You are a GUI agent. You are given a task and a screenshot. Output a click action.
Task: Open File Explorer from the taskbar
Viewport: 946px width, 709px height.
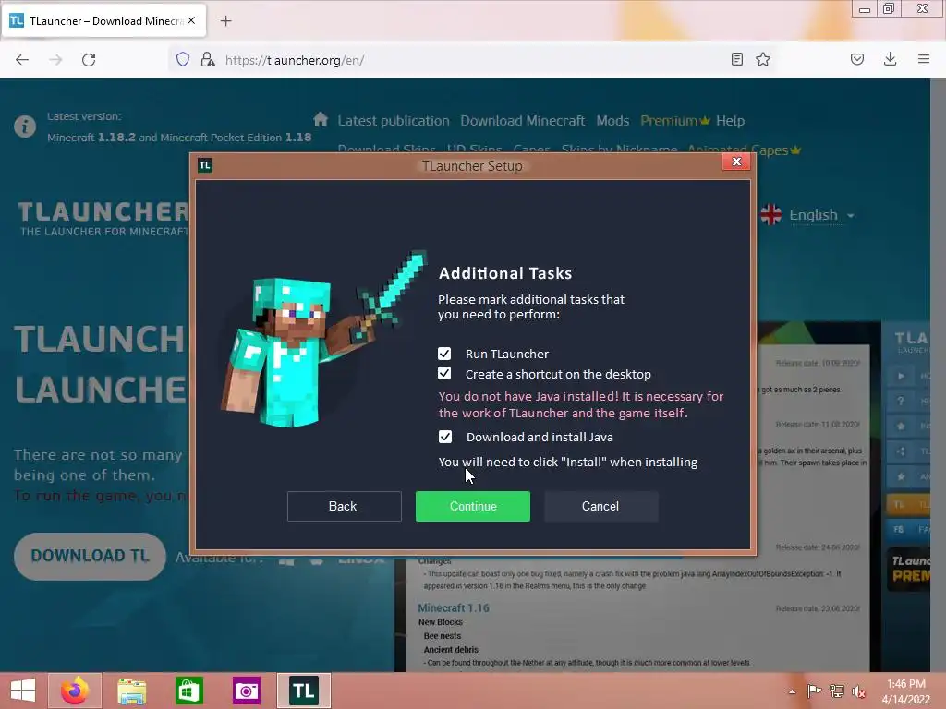[131, 691]
